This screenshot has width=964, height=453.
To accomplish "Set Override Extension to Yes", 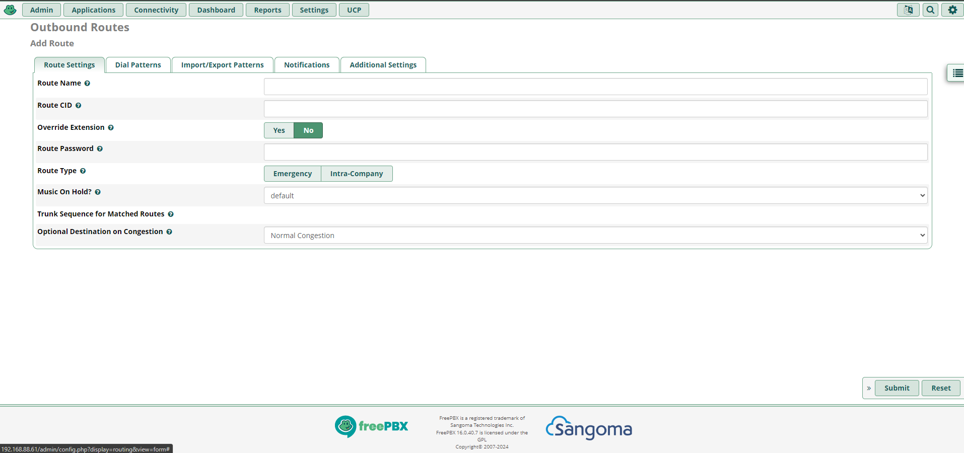I will [279, 130].
